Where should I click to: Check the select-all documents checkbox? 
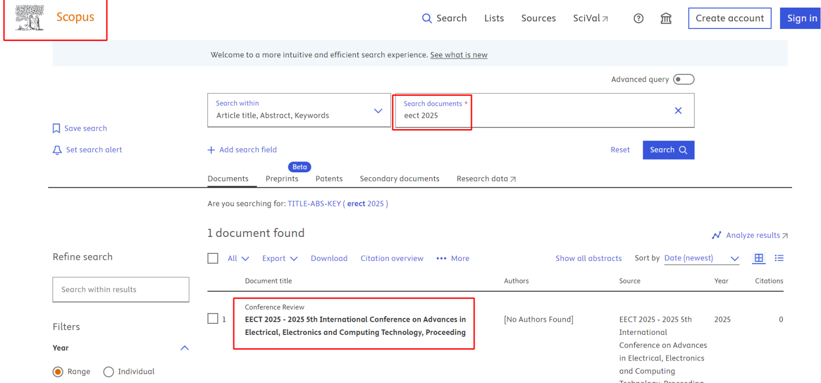coord(213,258)
